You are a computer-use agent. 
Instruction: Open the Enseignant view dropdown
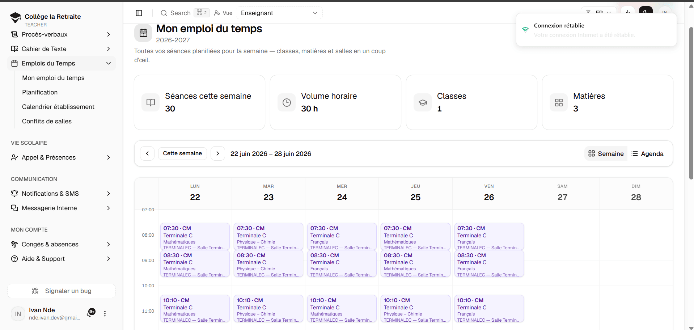(x=279, y=13)
